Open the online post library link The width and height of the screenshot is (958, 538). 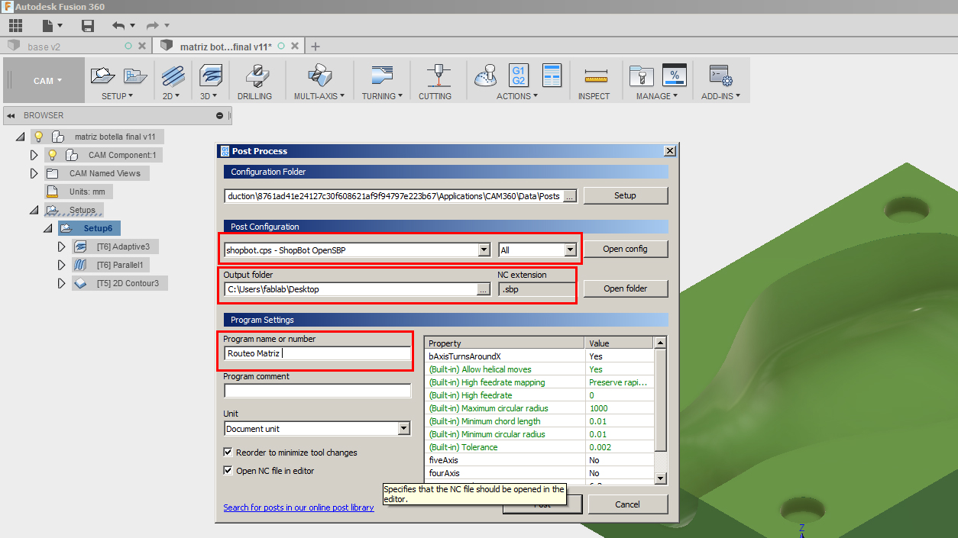(x=299, y=507)
